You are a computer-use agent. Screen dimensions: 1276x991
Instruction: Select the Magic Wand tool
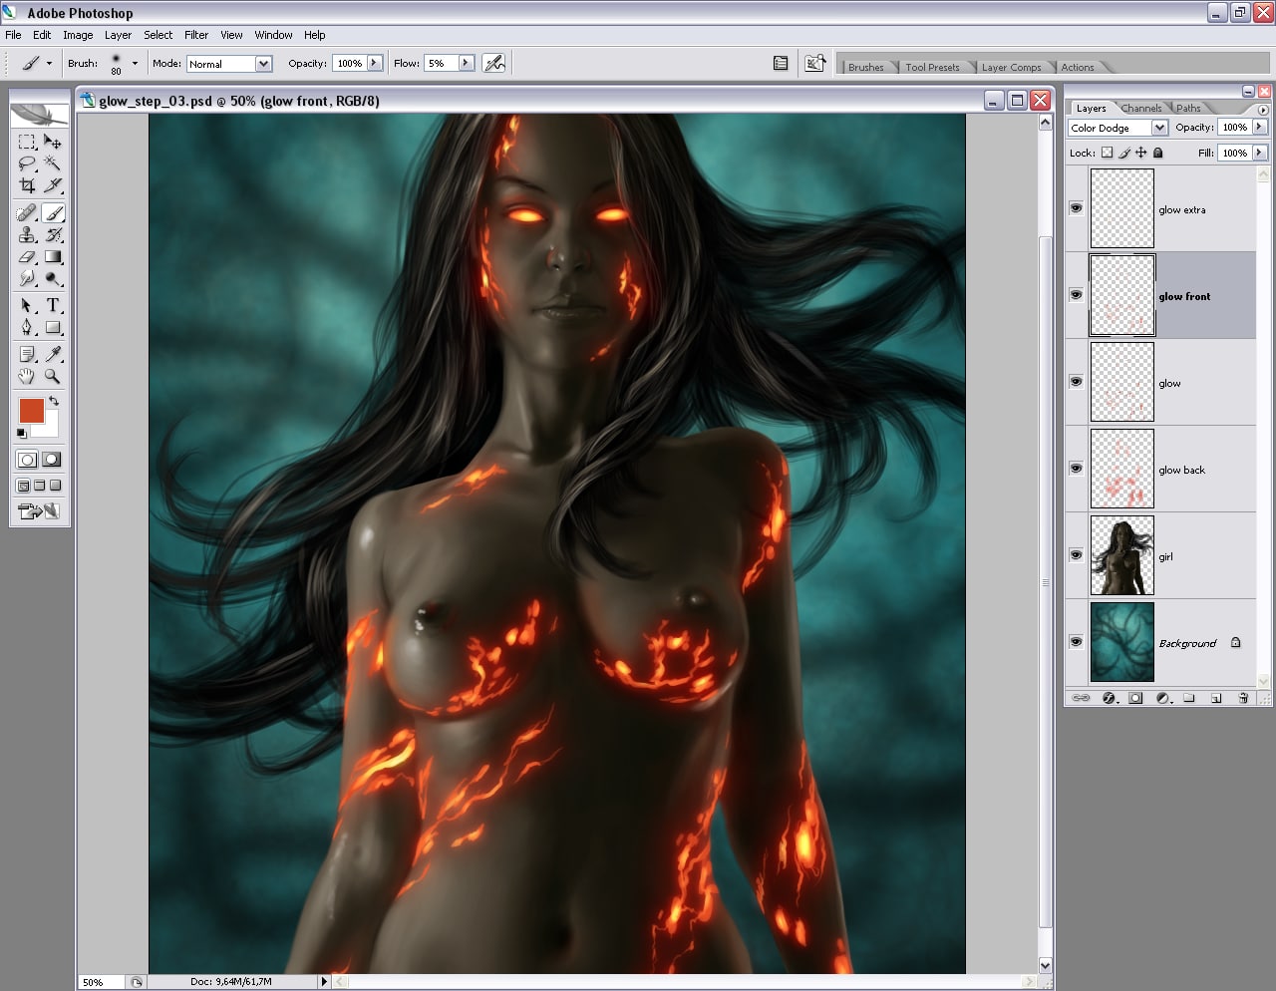pyautogui.click(x=53, y=164)
